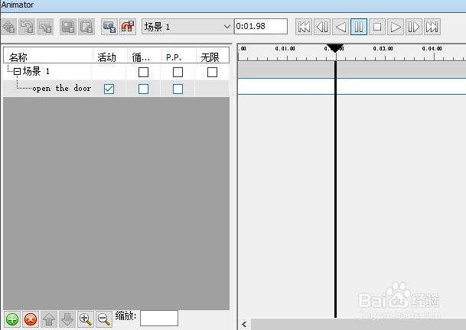Screen dimensions: 466x330
Task: Click the timeline scrollbar left arrow
Action: (x=244, y=324)
